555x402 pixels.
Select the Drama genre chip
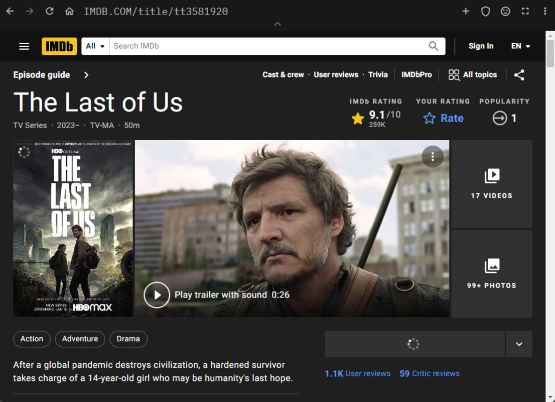[x=128, y=339]
